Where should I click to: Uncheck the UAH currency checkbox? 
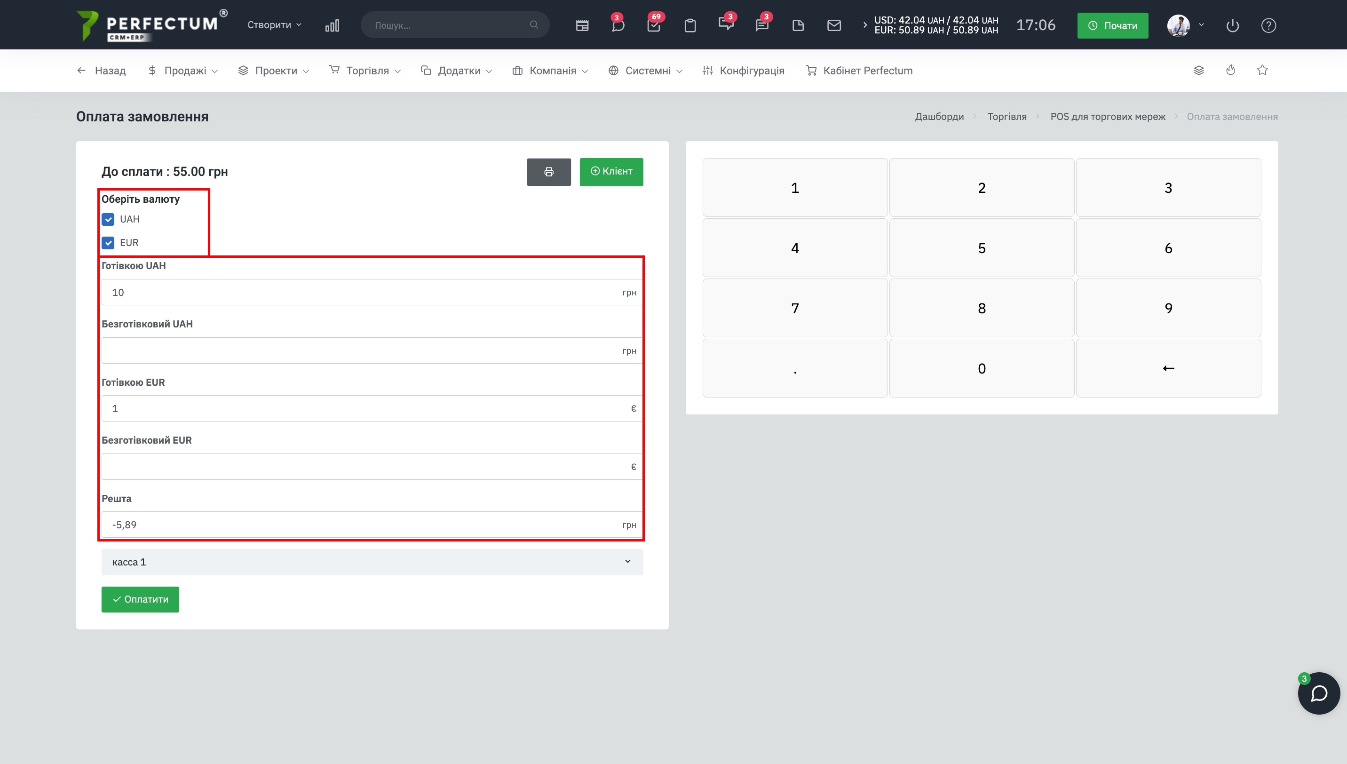(108, 219)
